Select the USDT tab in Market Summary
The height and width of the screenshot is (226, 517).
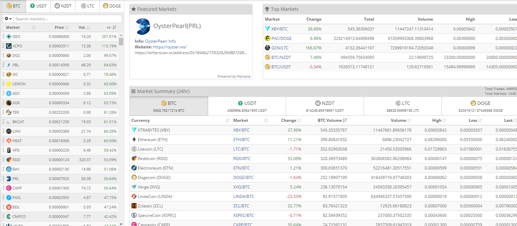click(x=247, y=106)
